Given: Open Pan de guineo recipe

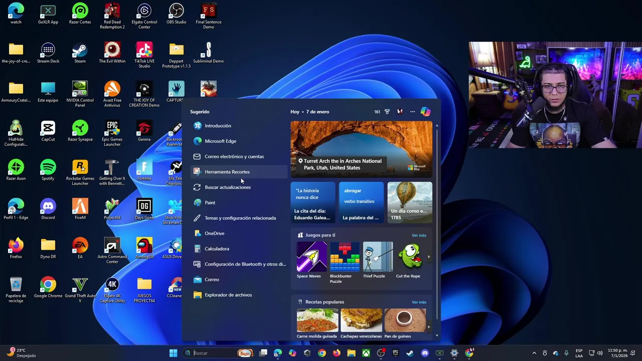Looking at the screenshot, I should (405, 324).
